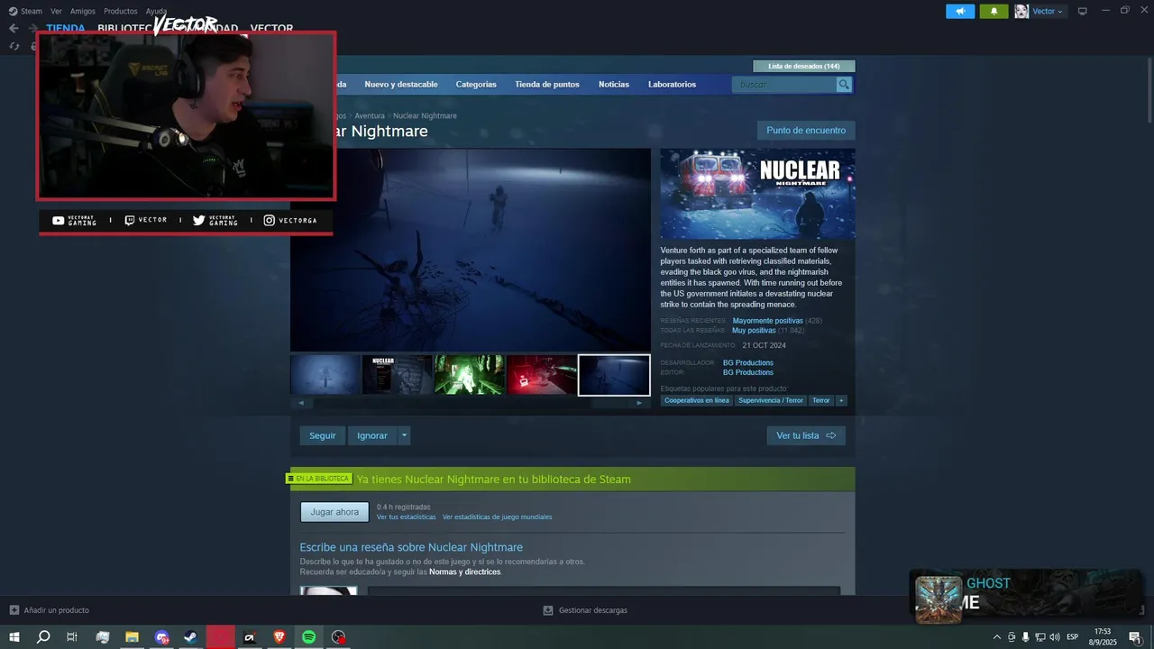Open the Laboratorios store tab

point(672,84)
